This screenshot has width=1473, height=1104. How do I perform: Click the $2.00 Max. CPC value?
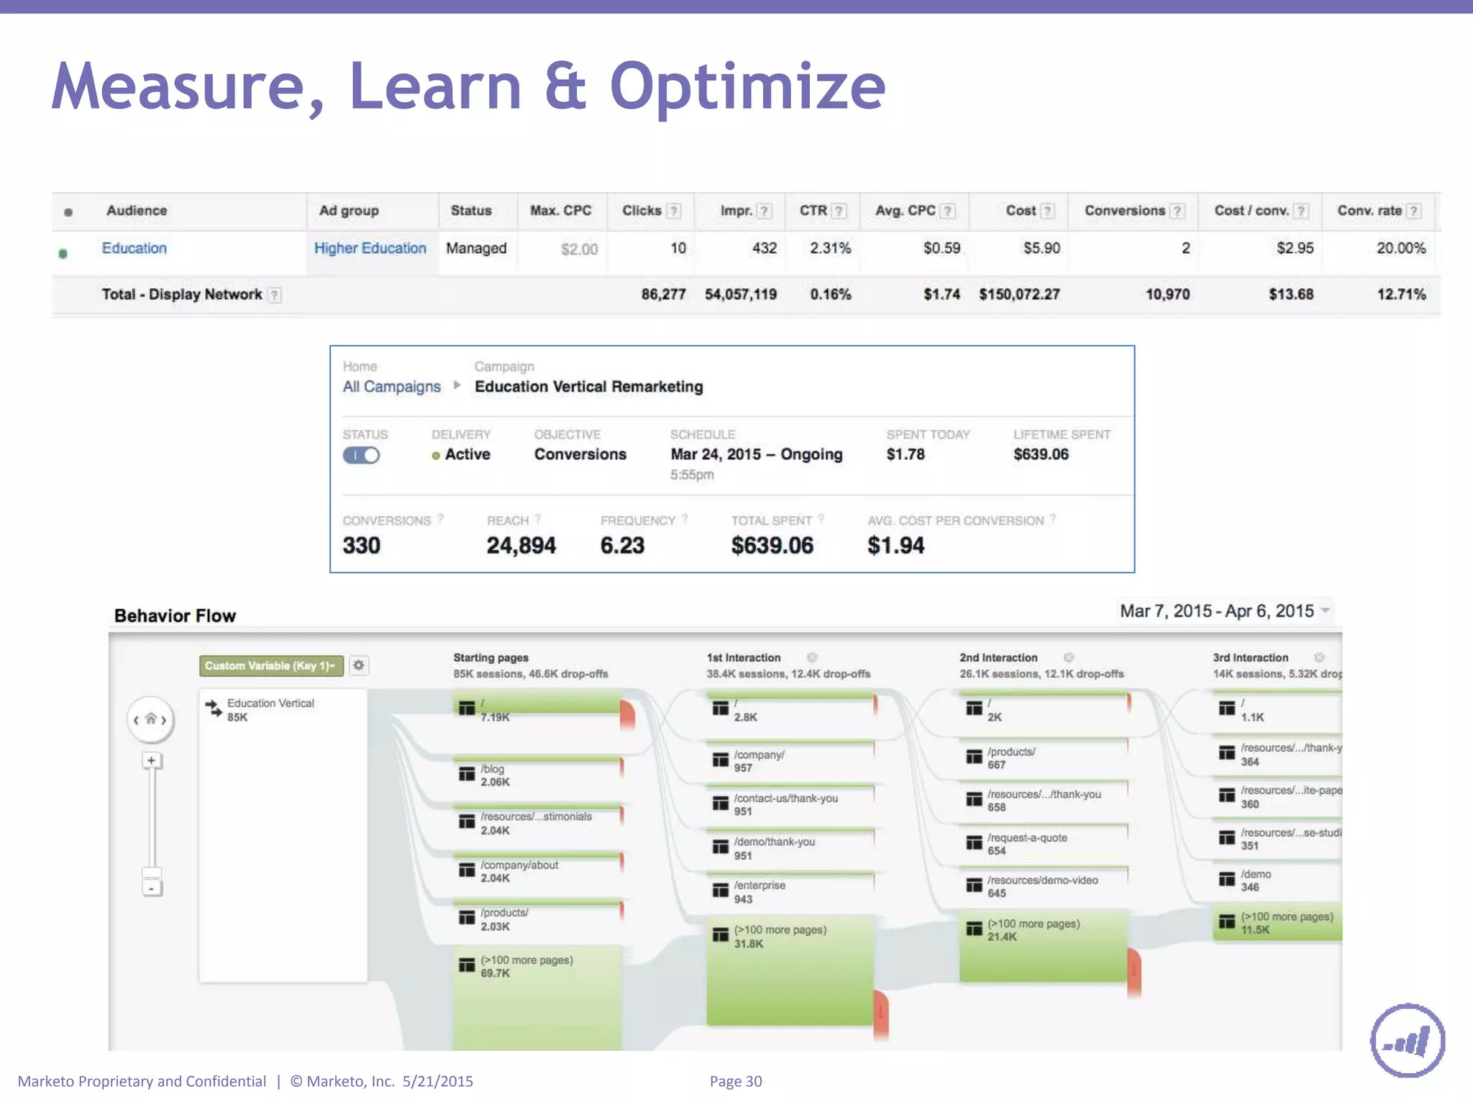point(579,249)
